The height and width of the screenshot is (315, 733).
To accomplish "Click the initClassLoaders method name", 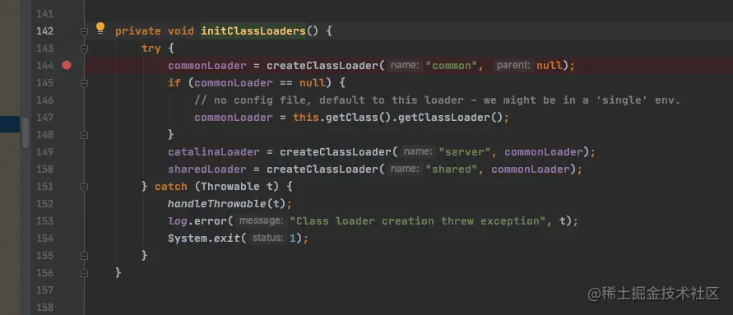I will 253,31.
